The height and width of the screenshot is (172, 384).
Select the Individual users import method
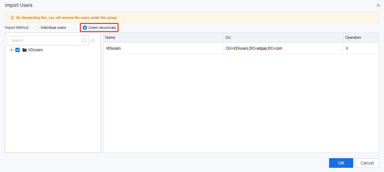tap(37, 28)
